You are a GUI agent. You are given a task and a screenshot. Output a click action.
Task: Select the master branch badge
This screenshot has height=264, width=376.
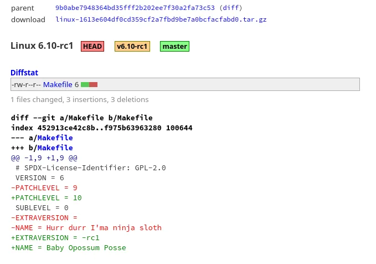[x=174, y=47]
